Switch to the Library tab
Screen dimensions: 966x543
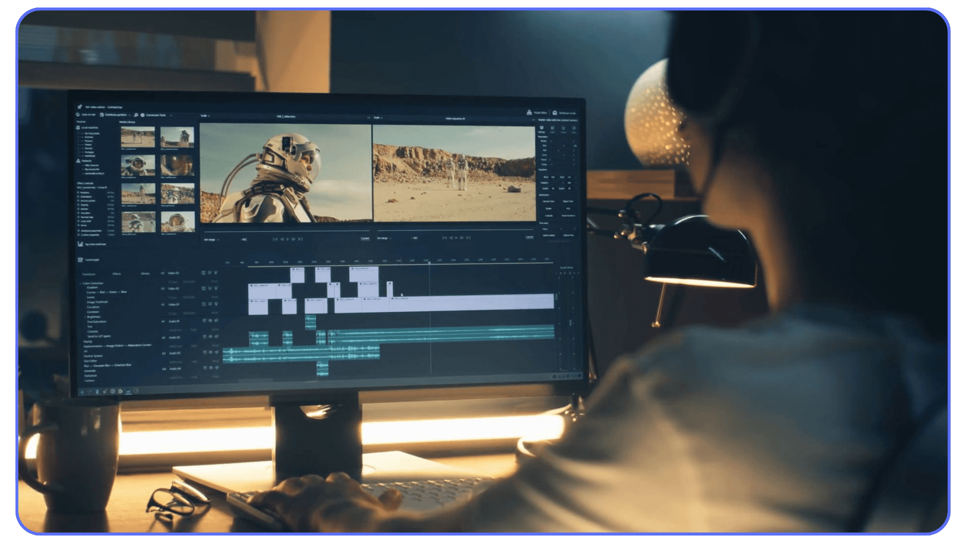point(145,274)
